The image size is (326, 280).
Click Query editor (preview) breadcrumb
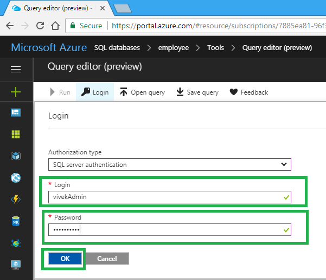pyautogui.click(x=277, y=48)
